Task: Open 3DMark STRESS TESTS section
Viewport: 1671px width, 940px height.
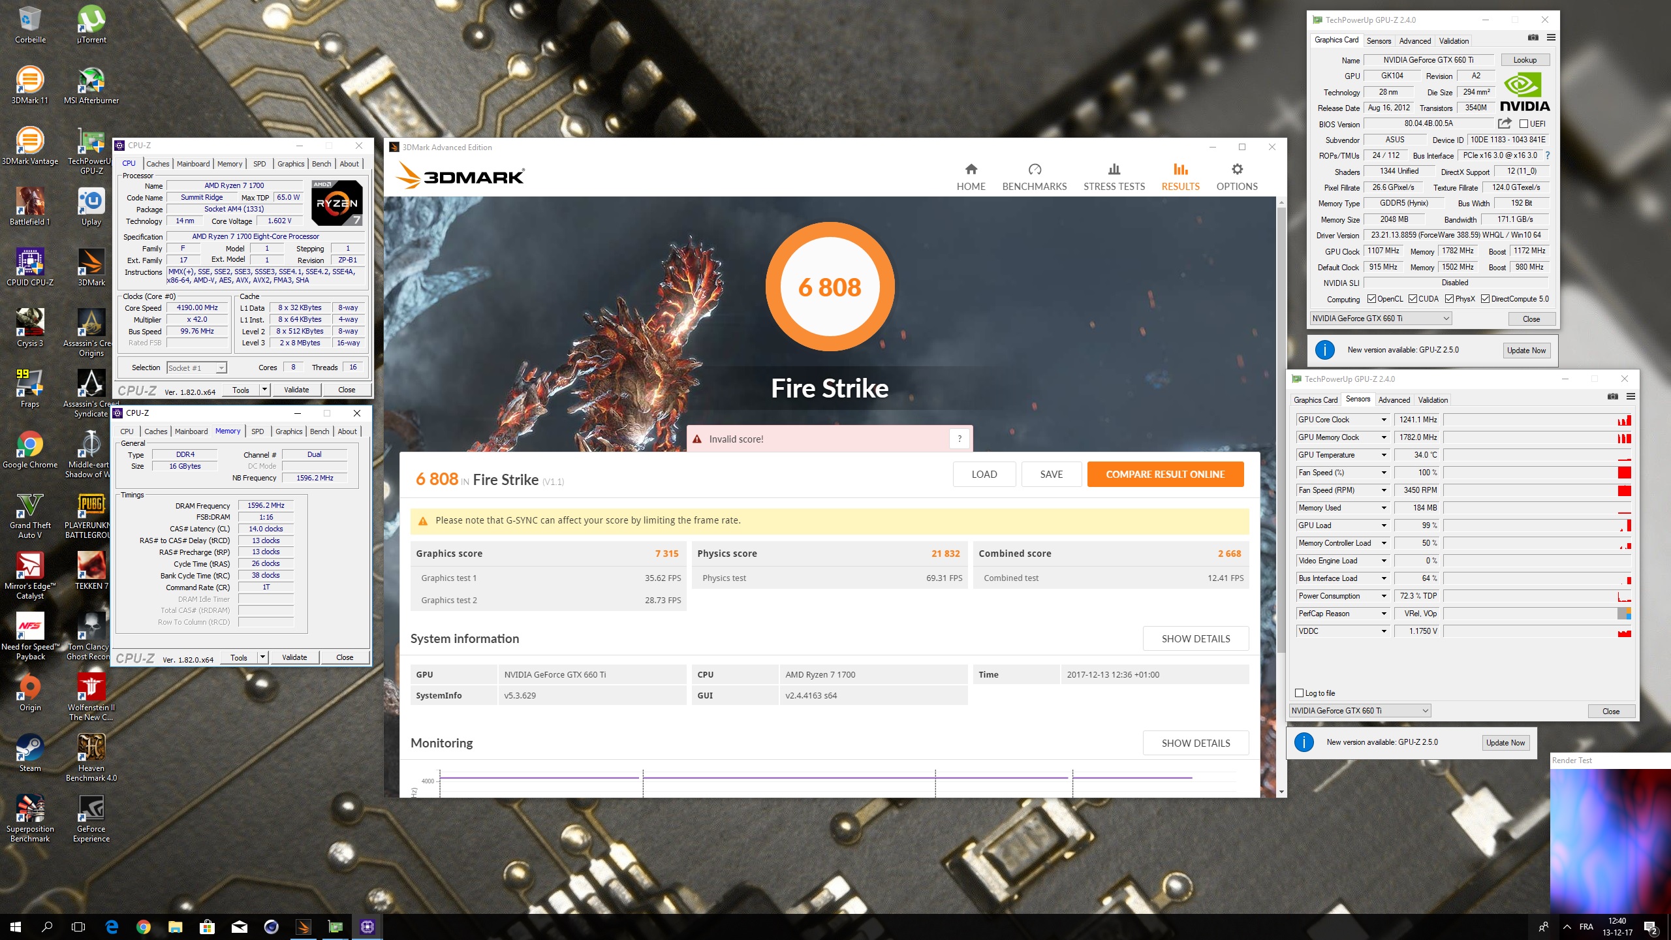Action: pos(1114,177)
